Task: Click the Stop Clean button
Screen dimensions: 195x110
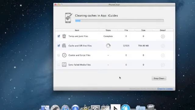Action: [159, 78]
